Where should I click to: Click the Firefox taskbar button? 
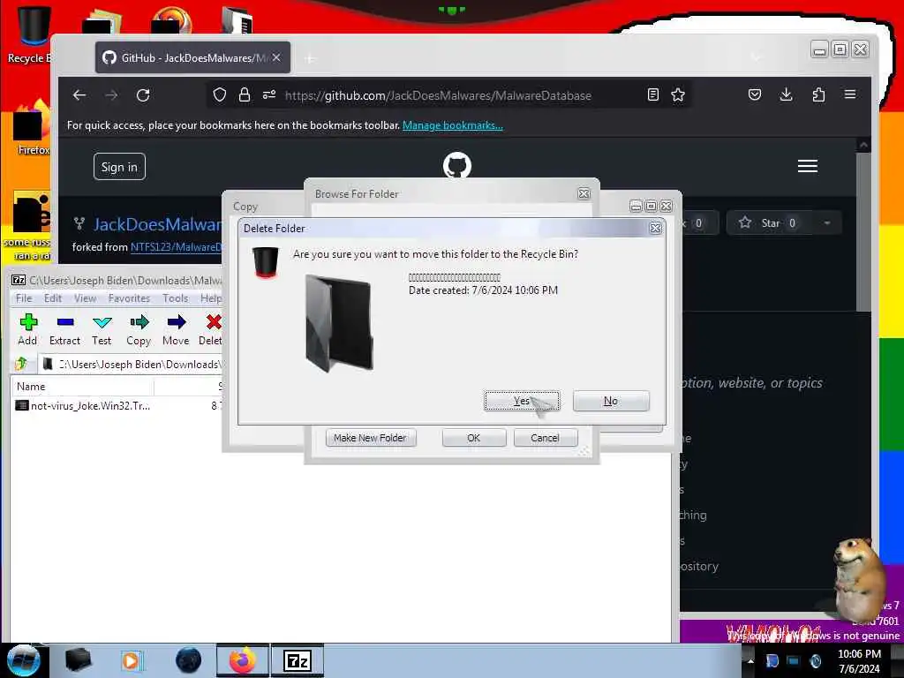pyautogui.click(x=243, y=660)
